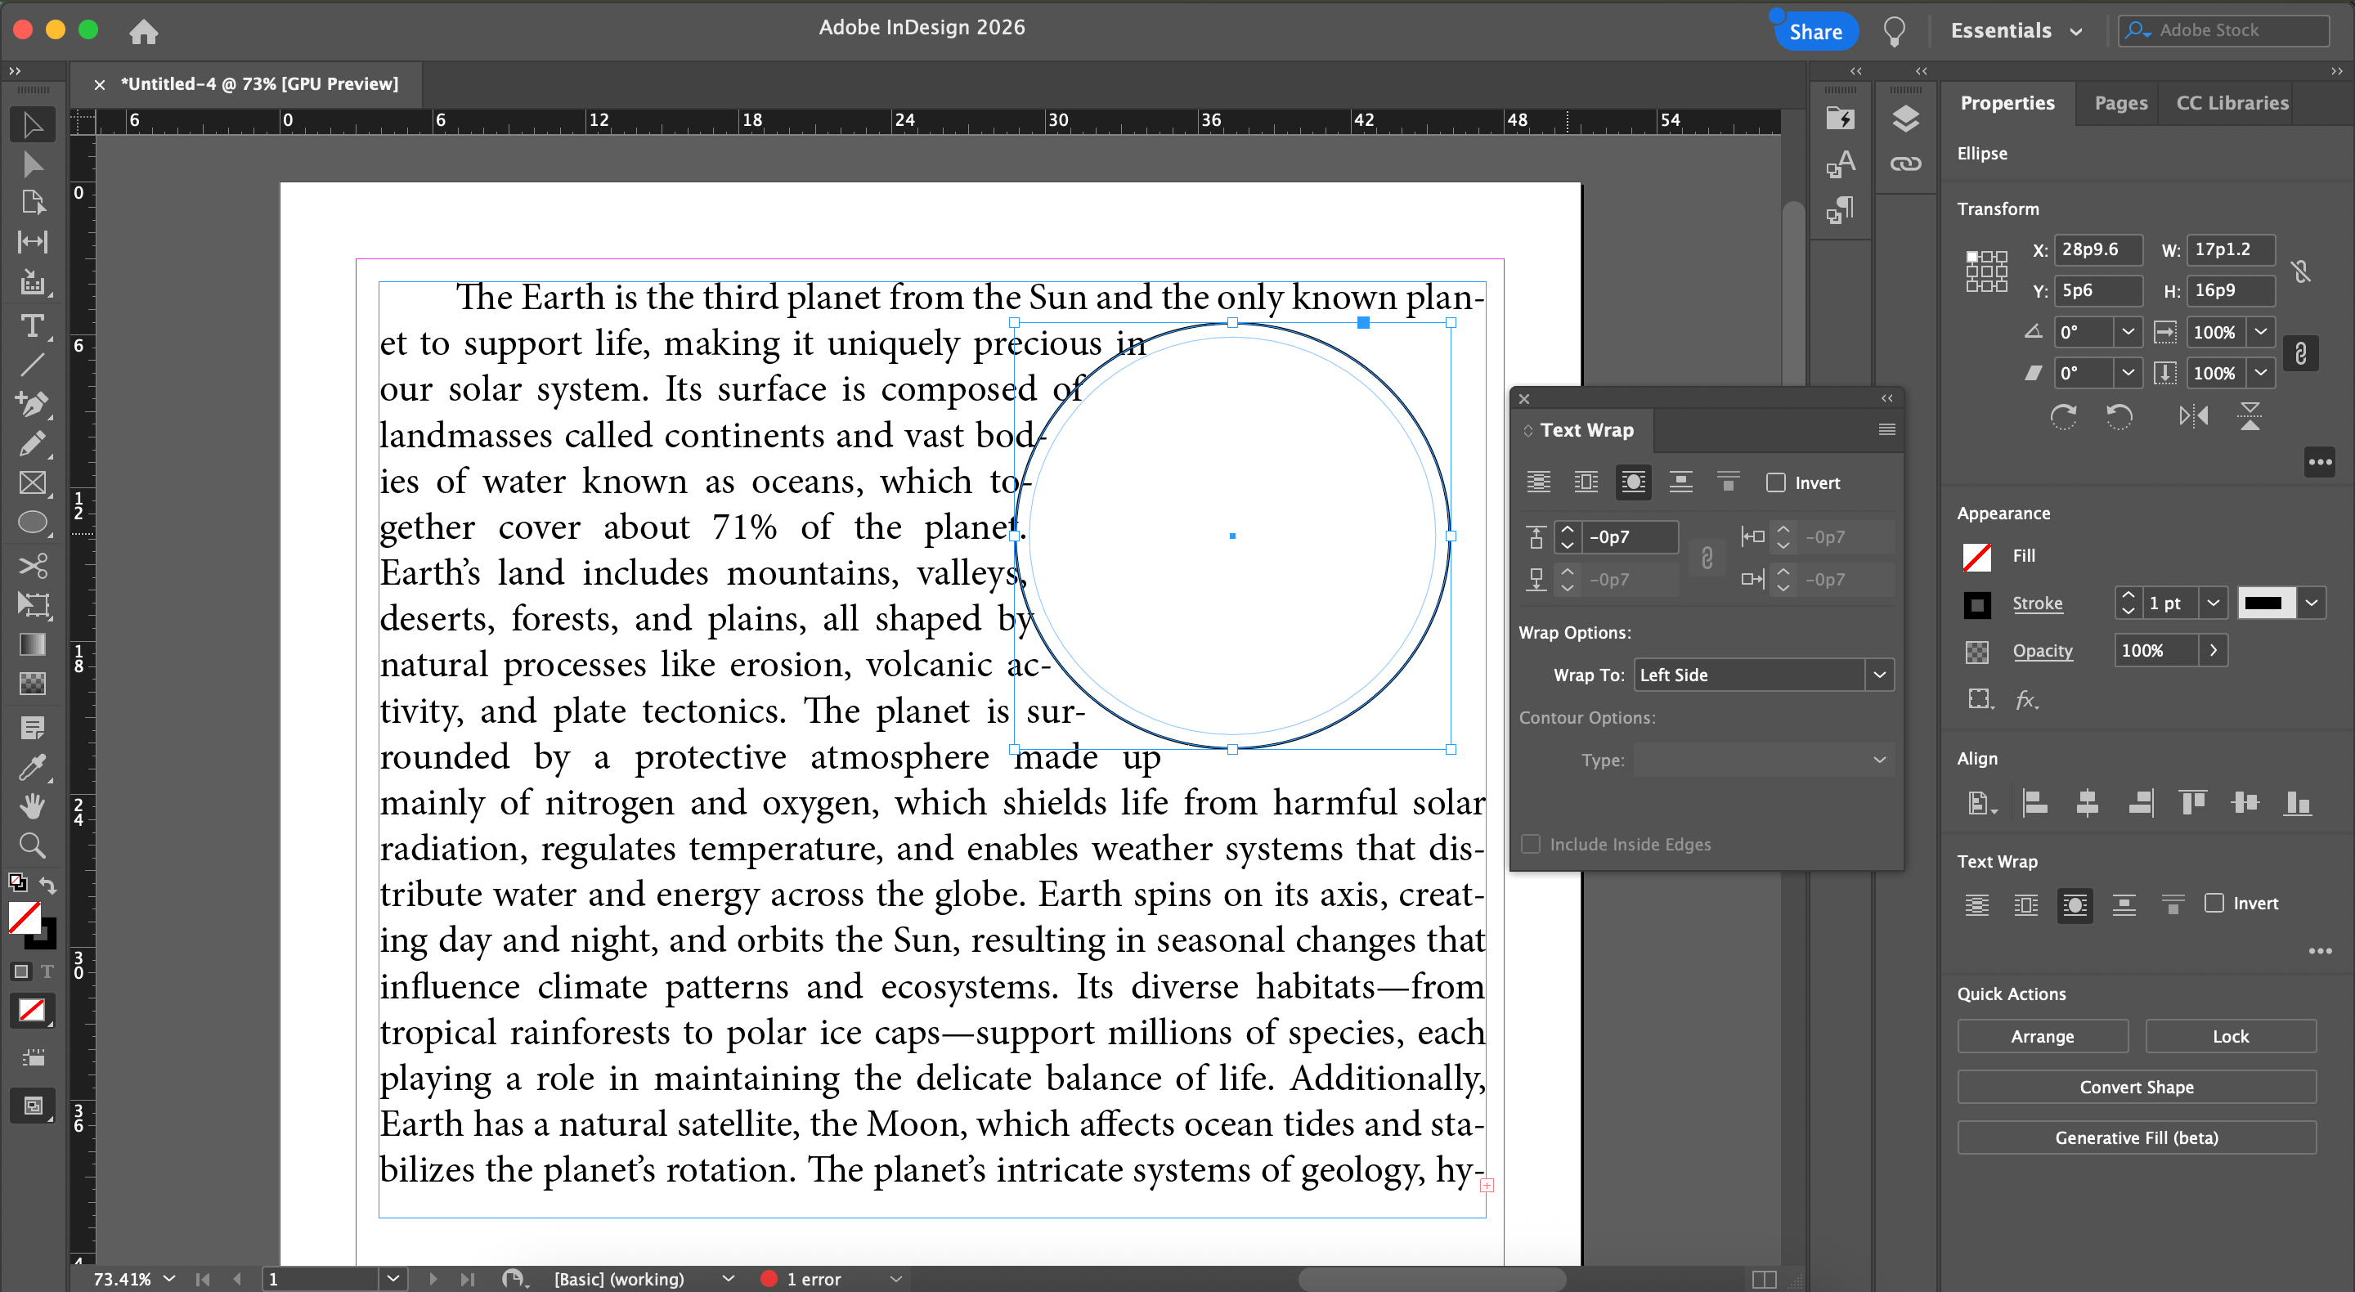
Task: Expand stroke weight dropdown
Action: 2213,603
